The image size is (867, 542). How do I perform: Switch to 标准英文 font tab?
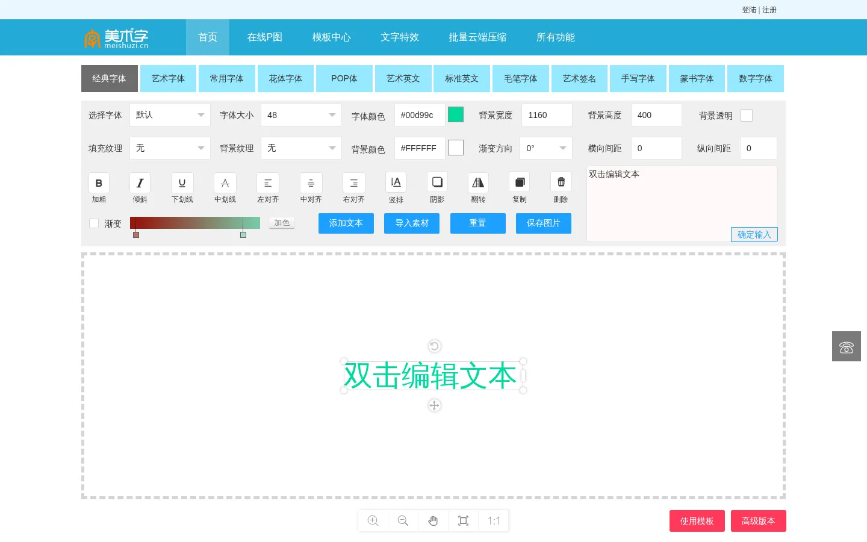462,78
